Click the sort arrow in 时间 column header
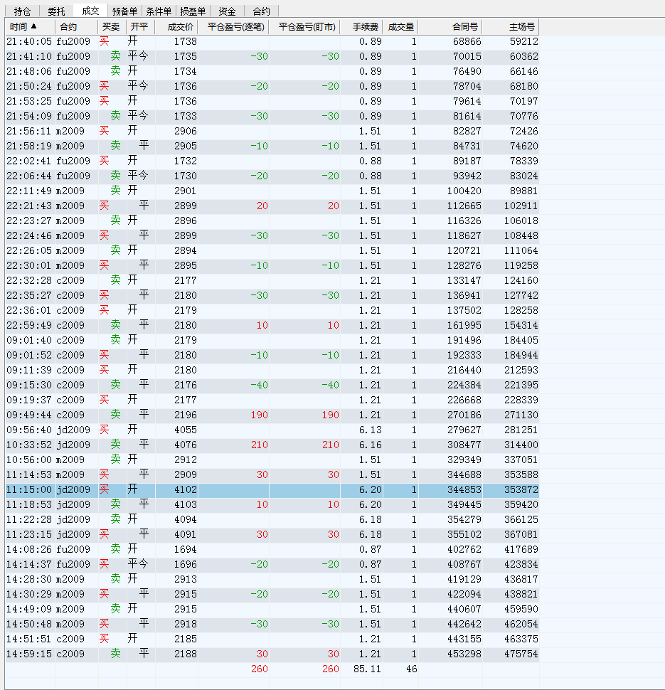 click(x=33, y=26)
